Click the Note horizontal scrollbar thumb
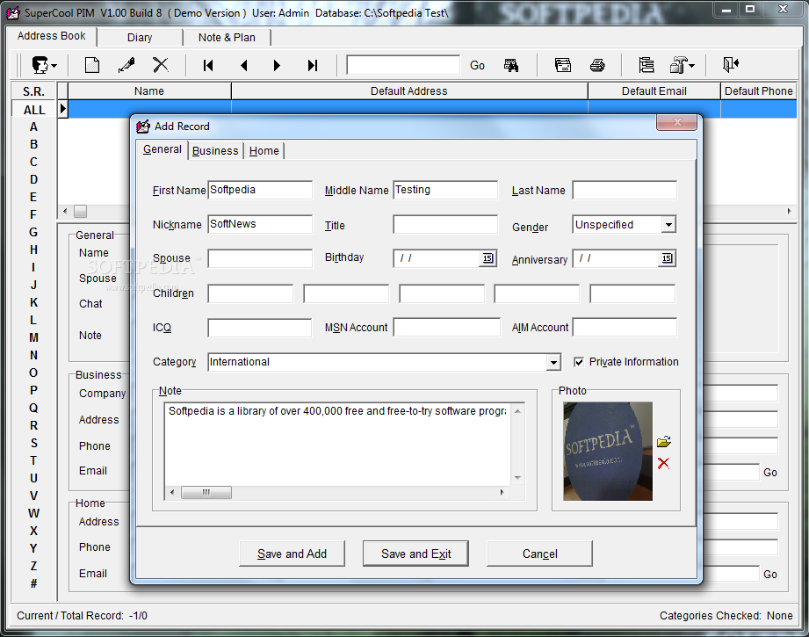The image size is (809, 637). point(206,492)
